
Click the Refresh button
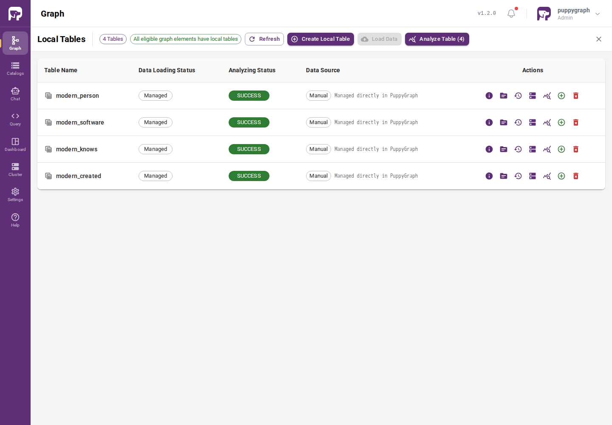pos(264,39)
